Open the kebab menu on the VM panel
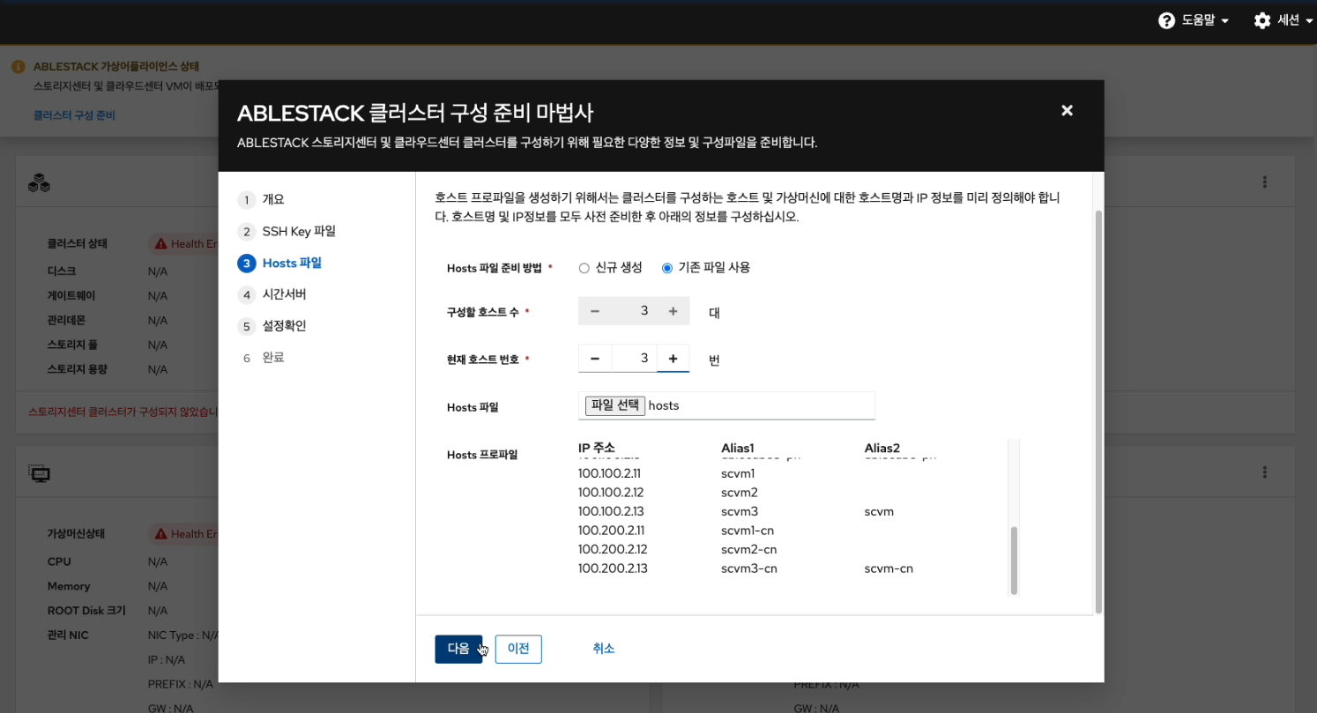 coord(1264,471)
